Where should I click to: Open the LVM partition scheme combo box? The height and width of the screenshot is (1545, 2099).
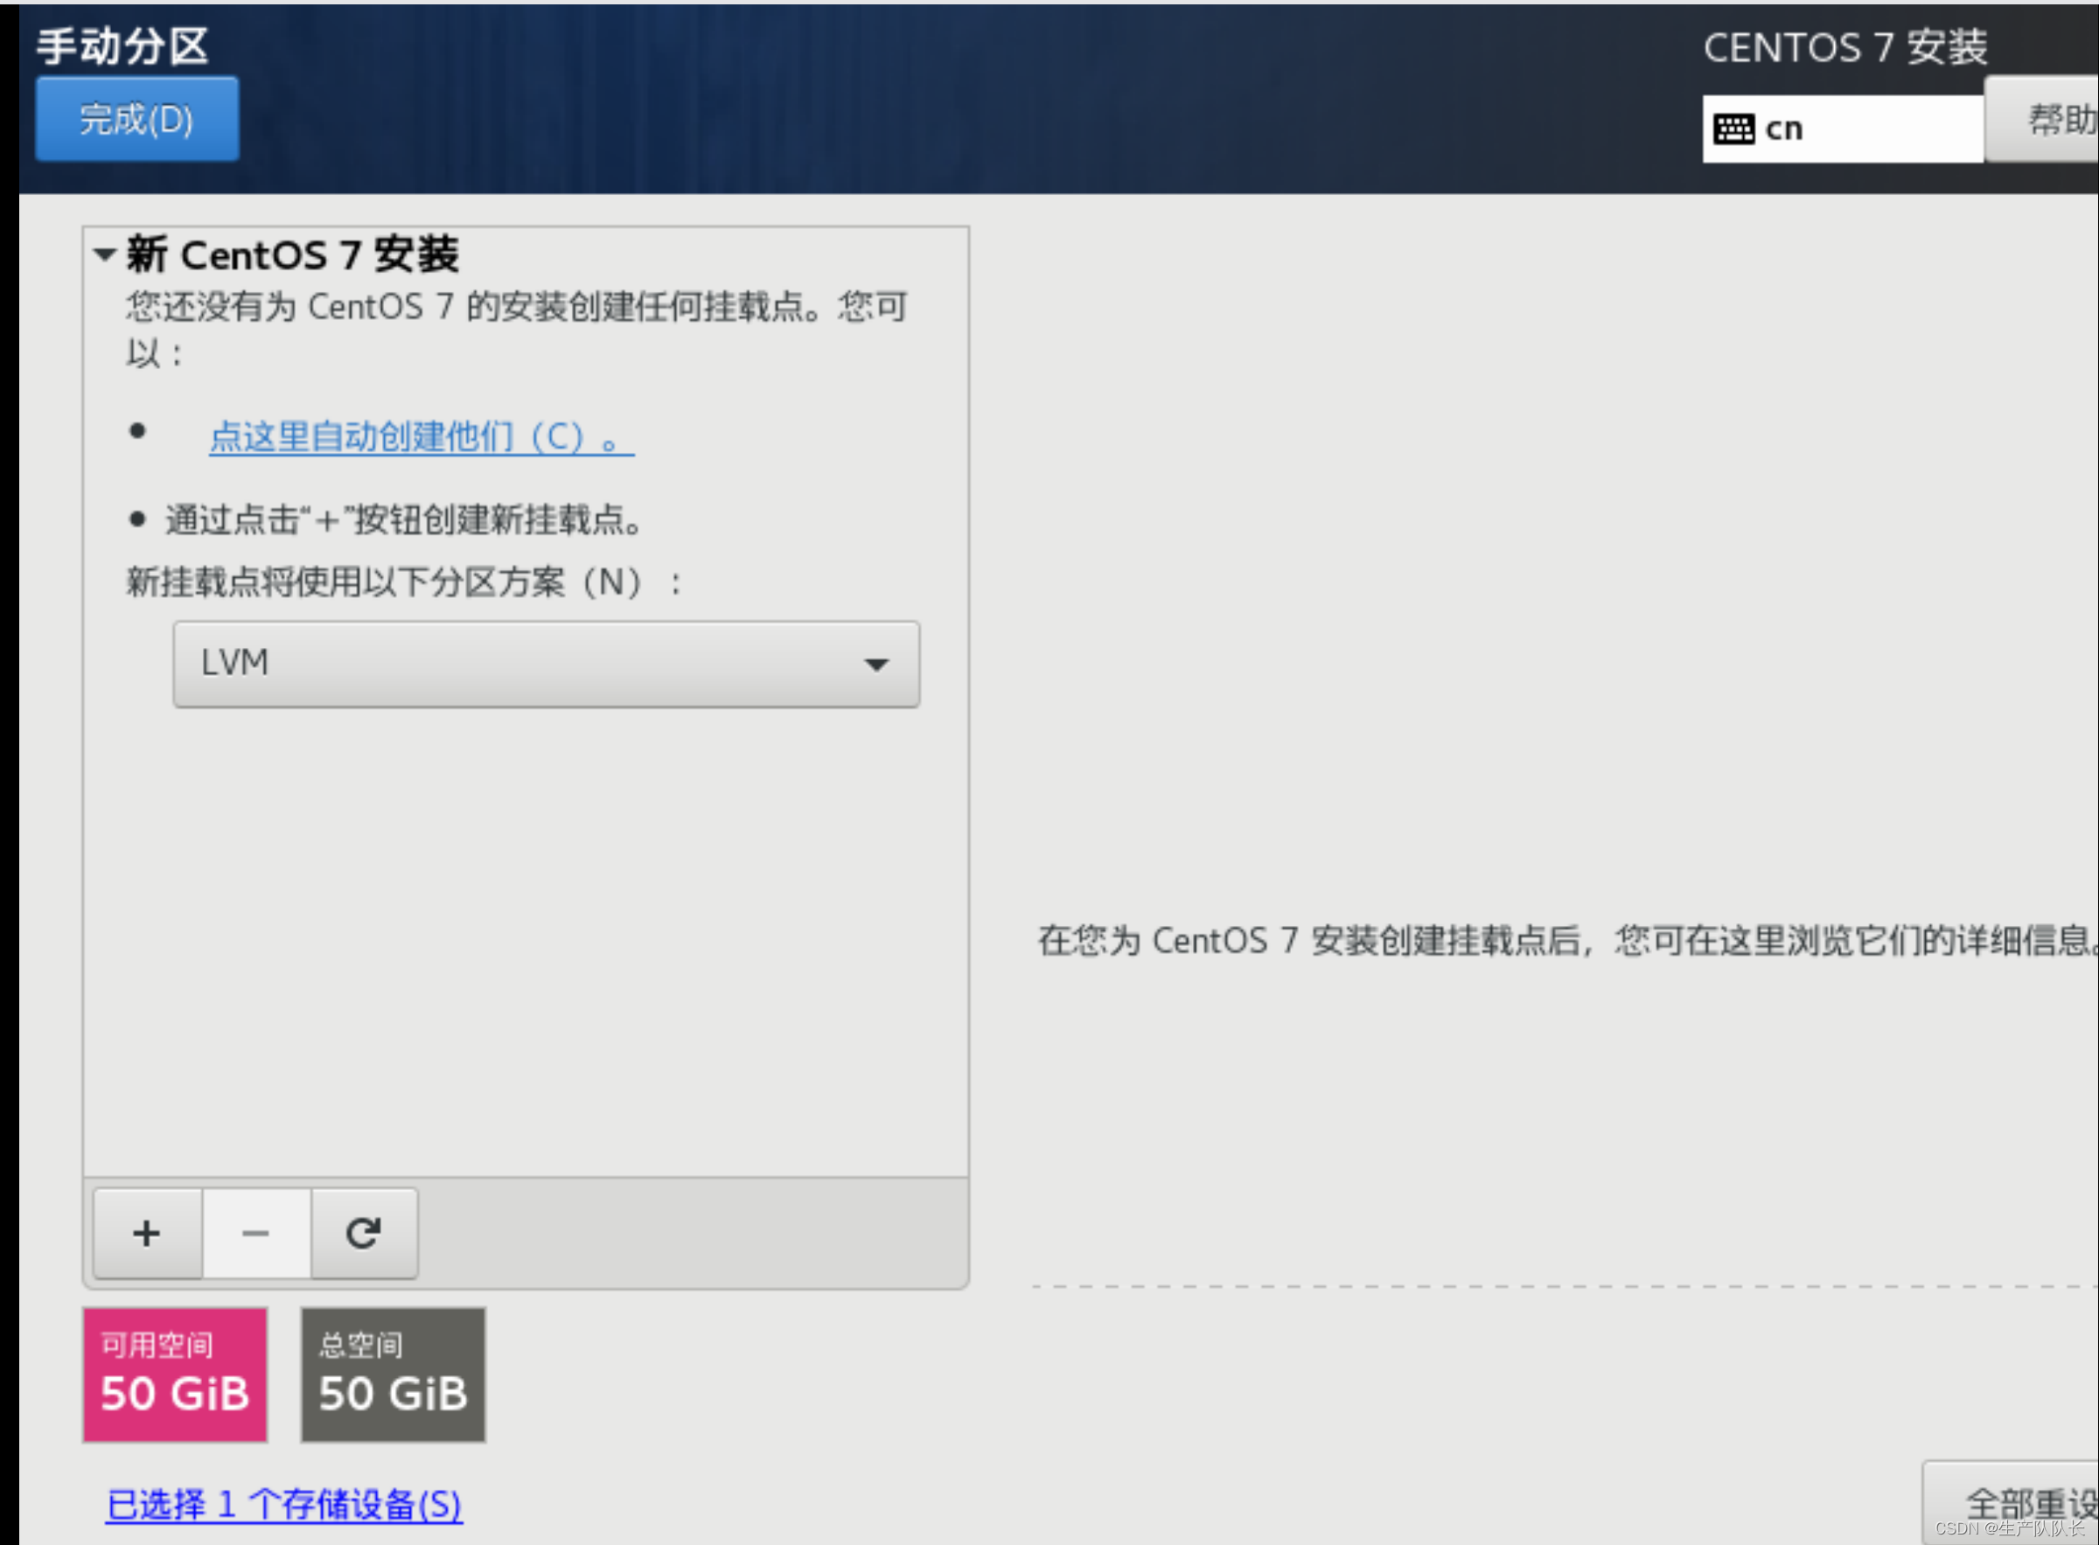[546, 664]
